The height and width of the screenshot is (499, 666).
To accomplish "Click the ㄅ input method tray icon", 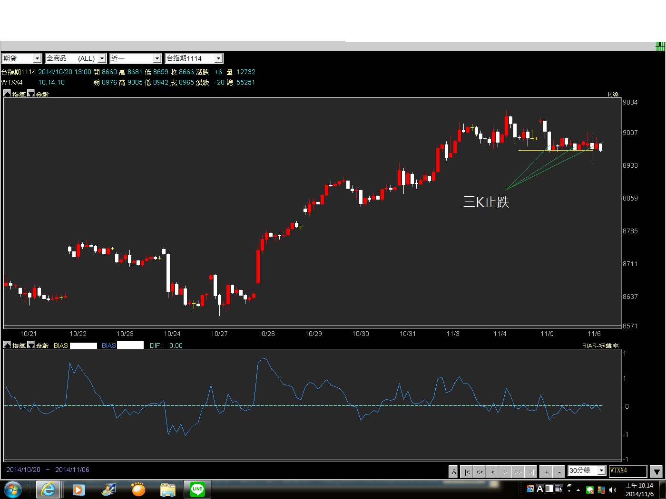I will pyautogui.click(x=530, y=489).
